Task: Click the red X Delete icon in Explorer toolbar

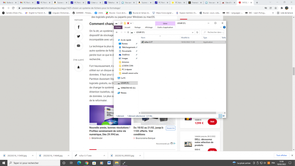Action: [128, 23]
